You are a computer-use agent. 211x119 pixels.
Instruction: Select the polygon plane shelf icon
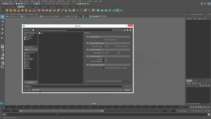pyautogui.click(x=22, y=10)
